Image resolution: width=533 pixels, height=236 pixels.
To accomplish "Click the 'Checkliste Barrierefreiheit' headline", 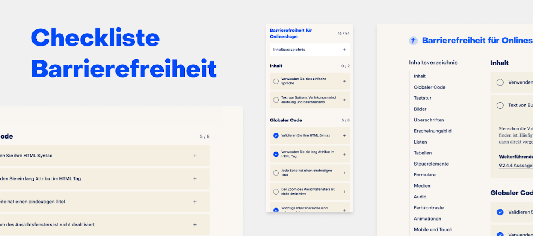I will coord(124,53).
